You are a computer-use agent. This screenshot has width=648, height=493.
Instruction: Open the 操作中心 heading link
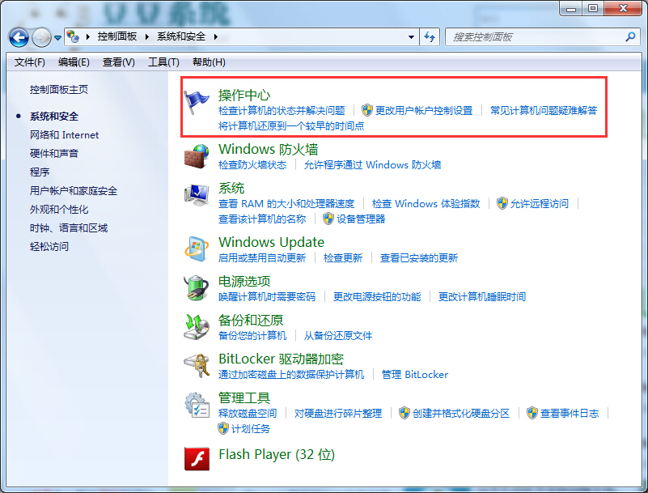pos(244,96)
